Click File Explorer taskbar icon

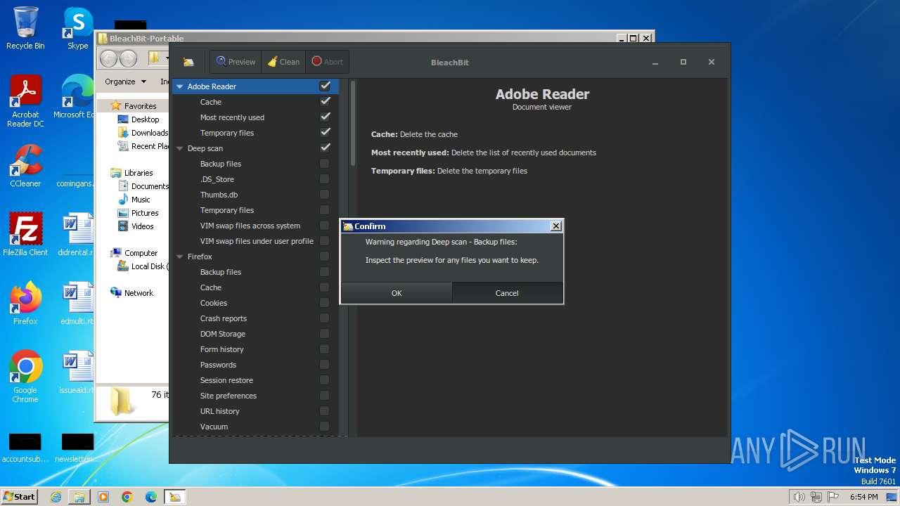pos(79,497)
